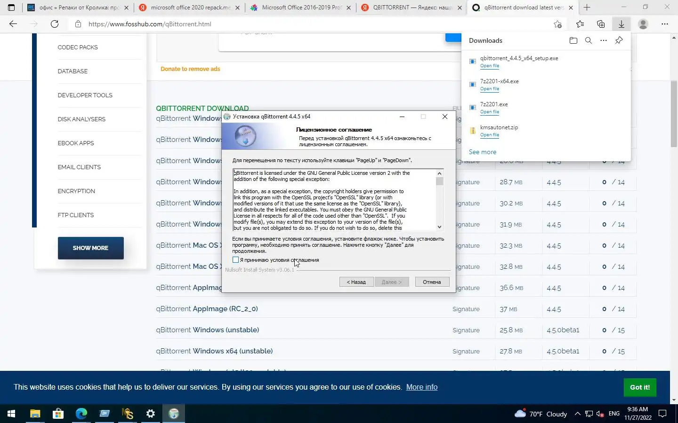The image size is (678, 423).
Task: Close the qBittorrent download tab
Action: [x=571, y=8]
